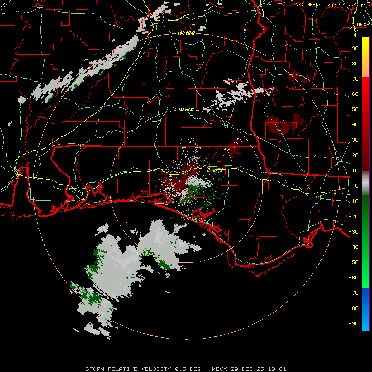The width and height of the screenshot is (372, 372).
Task: Select the "KT" units label above color bar
Action: pos(353,29)
